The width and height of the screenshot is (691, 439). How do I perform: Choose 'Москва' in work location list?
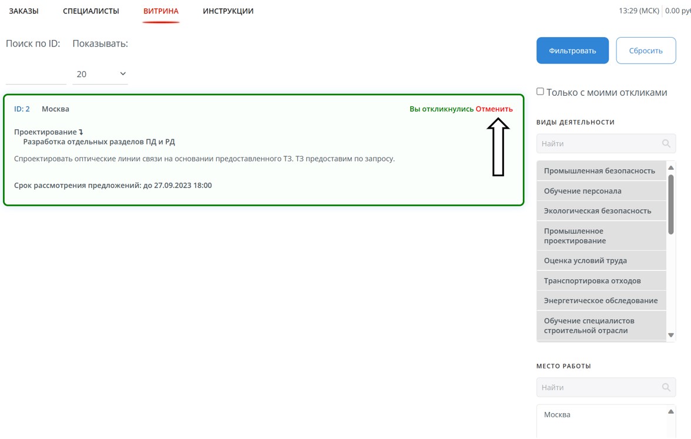557,415
